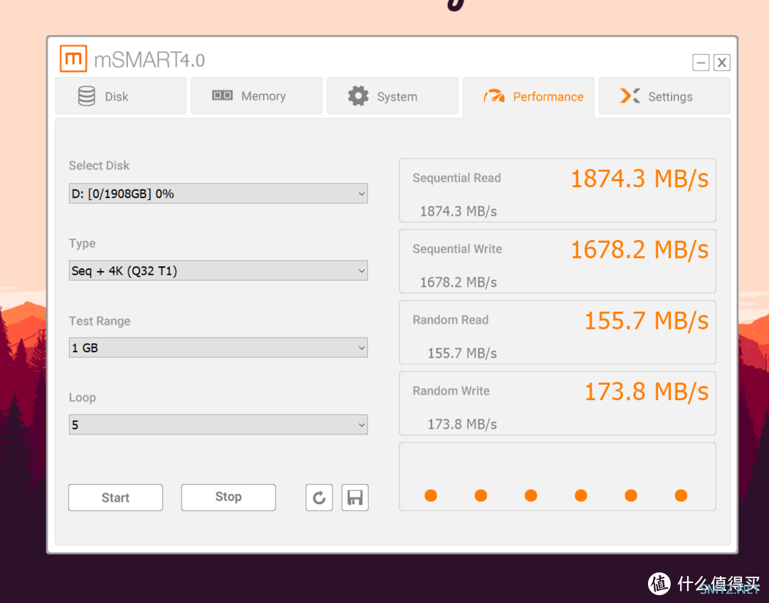Go to the Settings tab

664,95
